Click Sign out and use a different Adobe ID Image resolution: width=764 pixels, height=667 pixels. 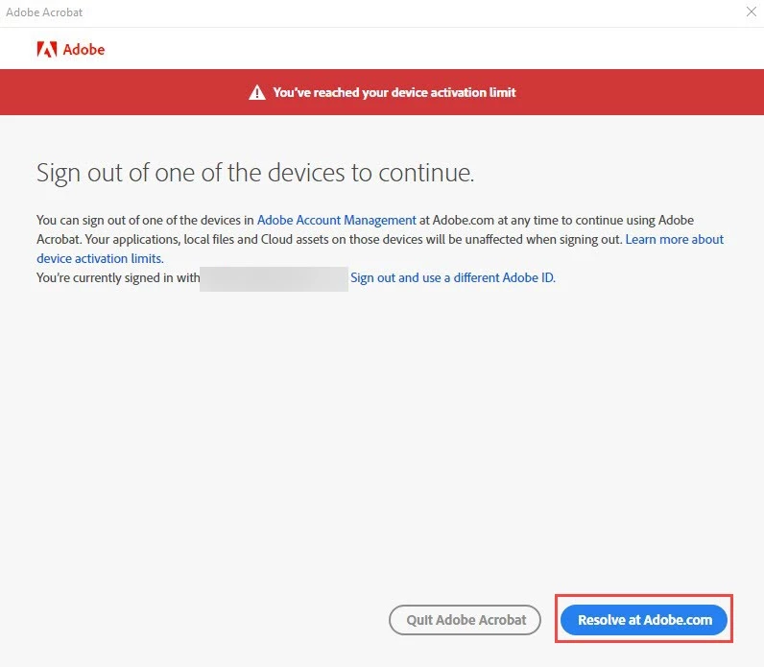coord(453,277)
